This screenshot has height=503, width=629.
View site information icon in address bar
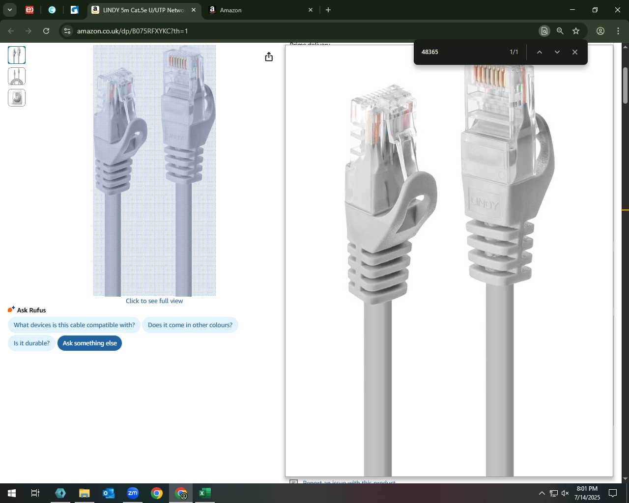(x=67, y=31)
